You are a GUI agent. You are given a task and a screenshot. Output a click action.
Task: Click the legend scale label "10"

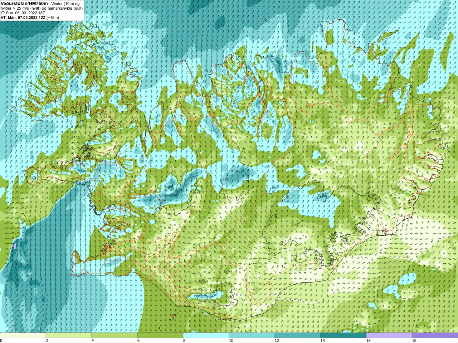(x=231, y=340)
